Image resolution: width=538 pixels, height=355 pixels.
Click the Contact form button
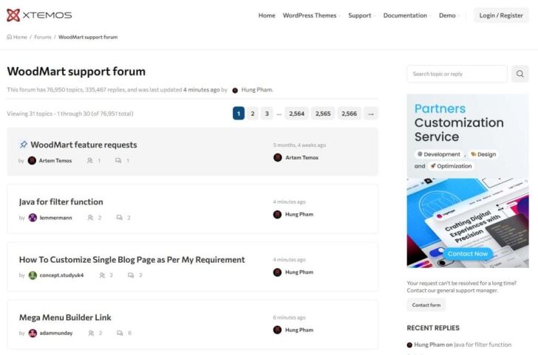point(426,305)
